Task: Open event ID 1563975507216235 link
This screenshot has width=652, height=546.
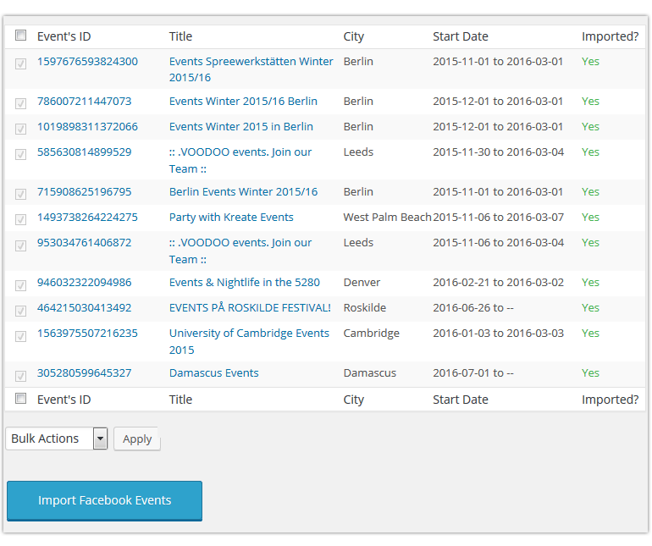Action: (87, 333)
